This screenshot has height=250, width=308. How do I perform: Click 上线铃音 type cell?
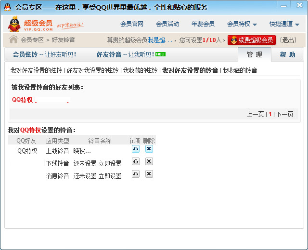(x=58, y=151)
